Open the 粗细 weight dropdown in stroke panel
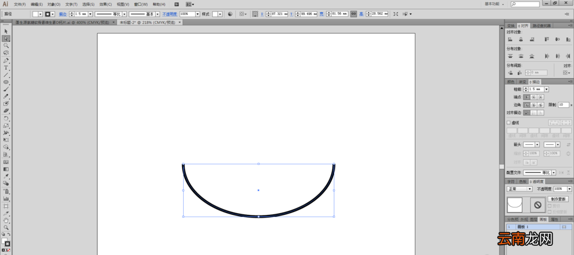This screenshot has height=255, width=574. click(x=546, y=89)
